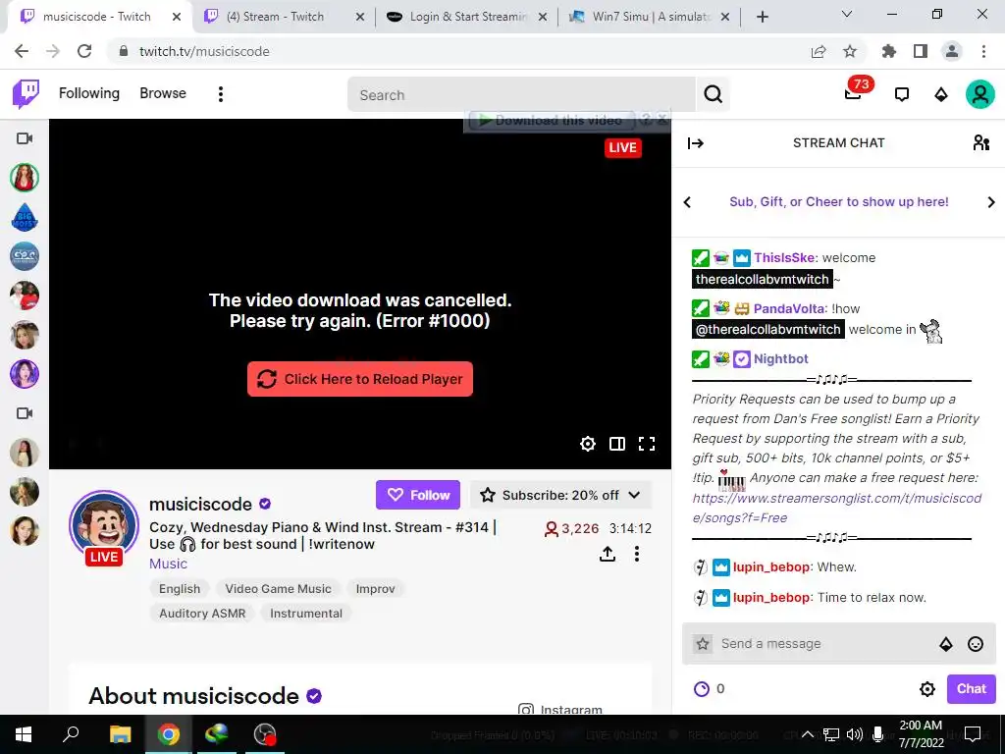This screenshot has width=1005, height=754.
Task: Click the browser extensions puzzle icon
Action: click(x=889, y=51)
